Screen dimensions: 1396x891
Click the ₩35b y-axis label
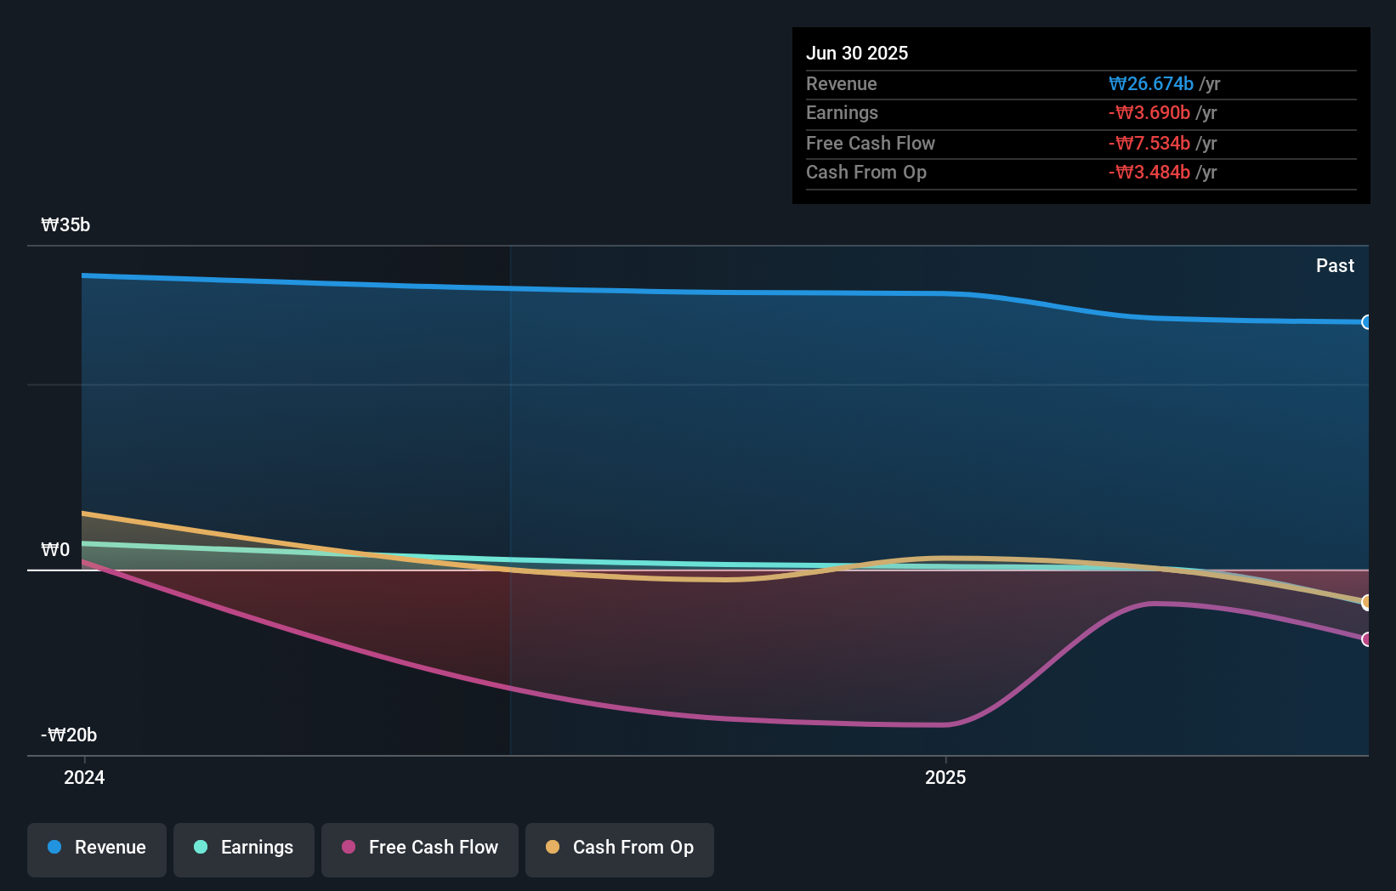tap(65, 224)
